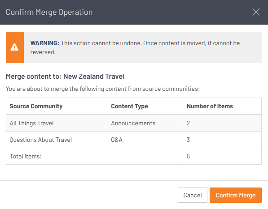268x209 pixels.
Task: Click the 'Number of Items' column header
Action: pyautogui.click(x=222, y=106)
